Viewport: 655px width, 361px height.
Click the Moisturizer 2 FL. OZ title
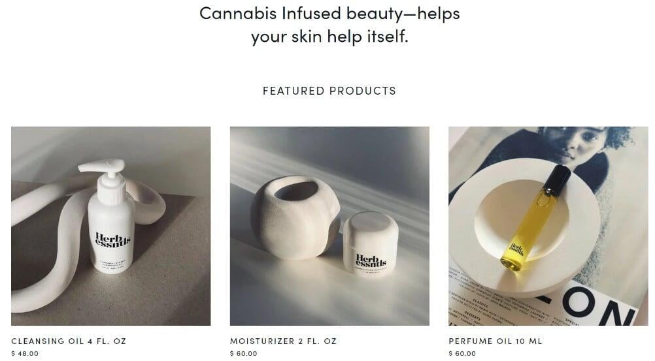click(283, 341)
